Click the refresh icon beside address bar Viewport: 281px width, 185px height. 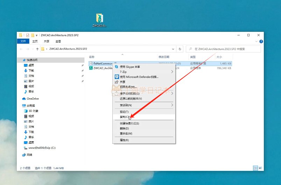coord(180,49)
